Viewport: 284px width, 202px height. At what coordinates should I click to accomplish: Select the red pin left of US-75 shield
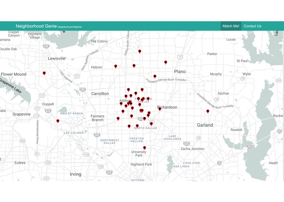[x=165, y=62]
